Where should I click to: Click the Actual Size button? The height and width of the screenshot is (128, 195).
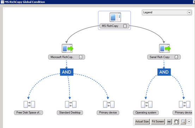pos(142,121)
